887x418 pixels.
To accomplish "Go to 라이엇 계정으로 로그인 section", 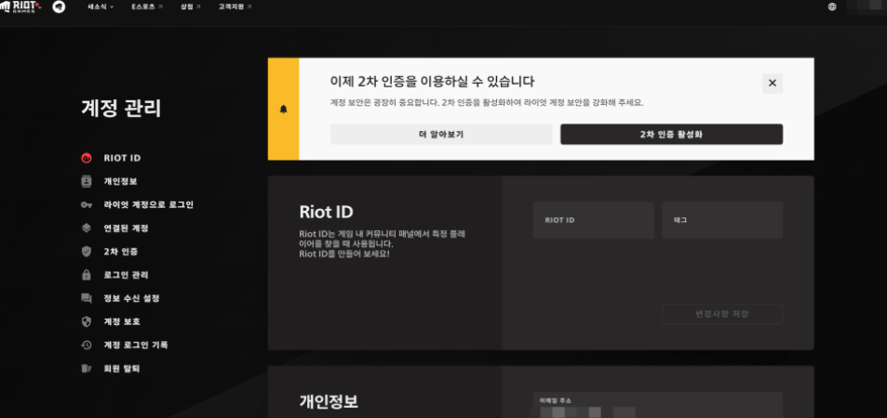I will click(148, 205).
